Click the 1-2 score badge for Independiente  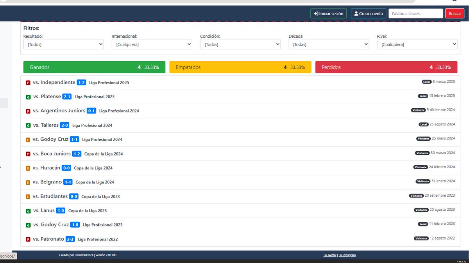pyautogui.click(x=81, y=83)
